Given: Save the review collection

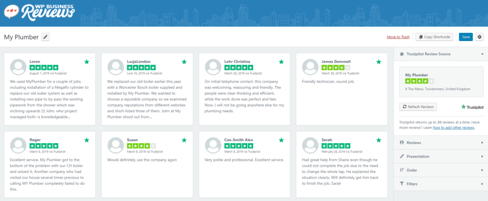Looking at the screenshot, I should (466, 37).
